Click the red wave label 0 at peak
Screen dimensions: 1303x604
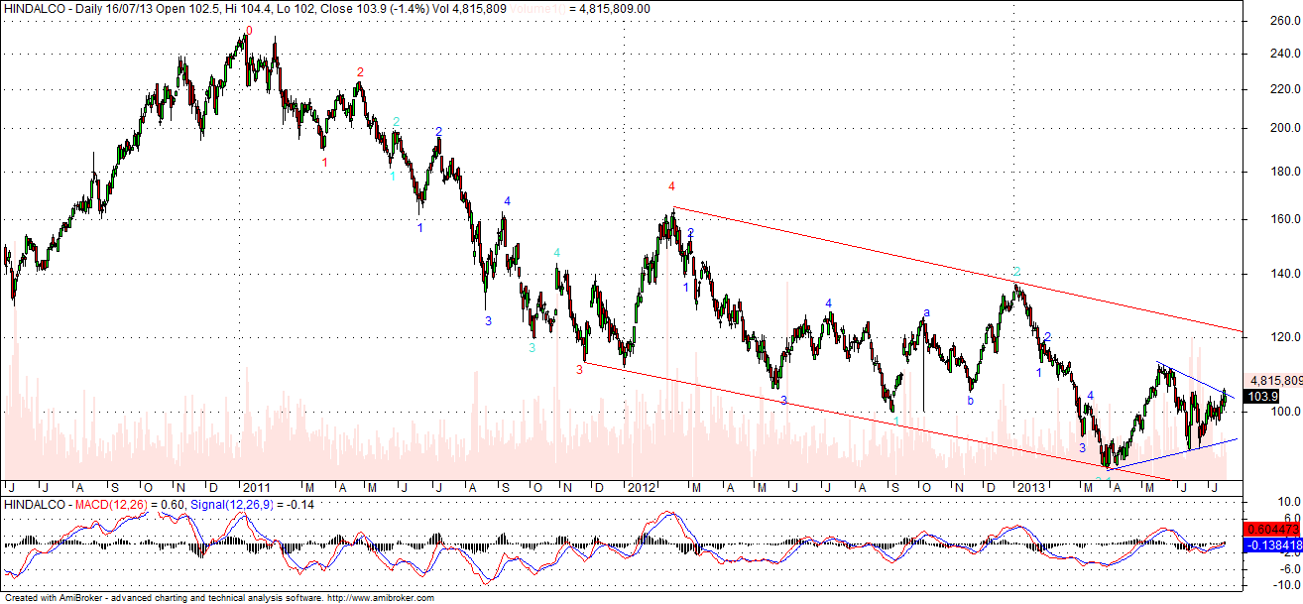(249, 31)
